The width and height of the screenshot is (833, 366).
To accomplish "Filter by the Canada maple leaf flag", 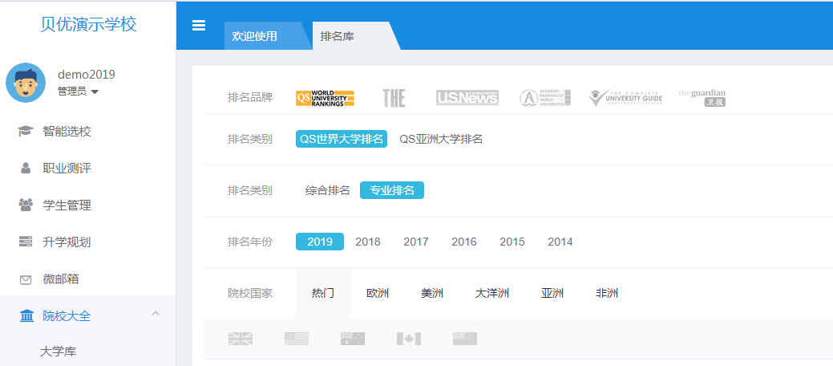I will (408, 339).
